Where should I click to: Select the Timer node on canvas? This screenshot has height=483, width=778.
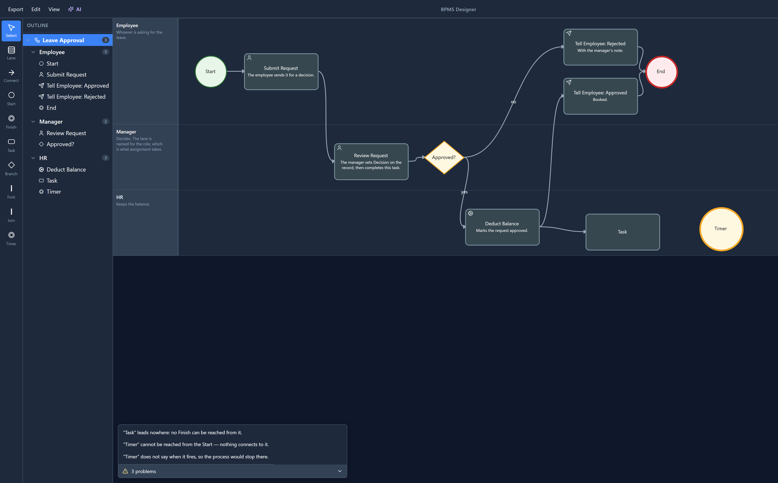tap(721, 229)
